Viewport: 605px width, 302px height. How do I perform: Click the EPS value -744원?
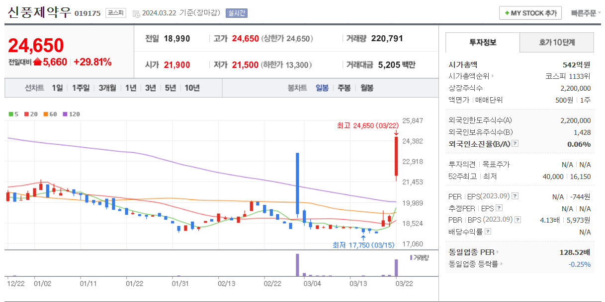(581, 196)
